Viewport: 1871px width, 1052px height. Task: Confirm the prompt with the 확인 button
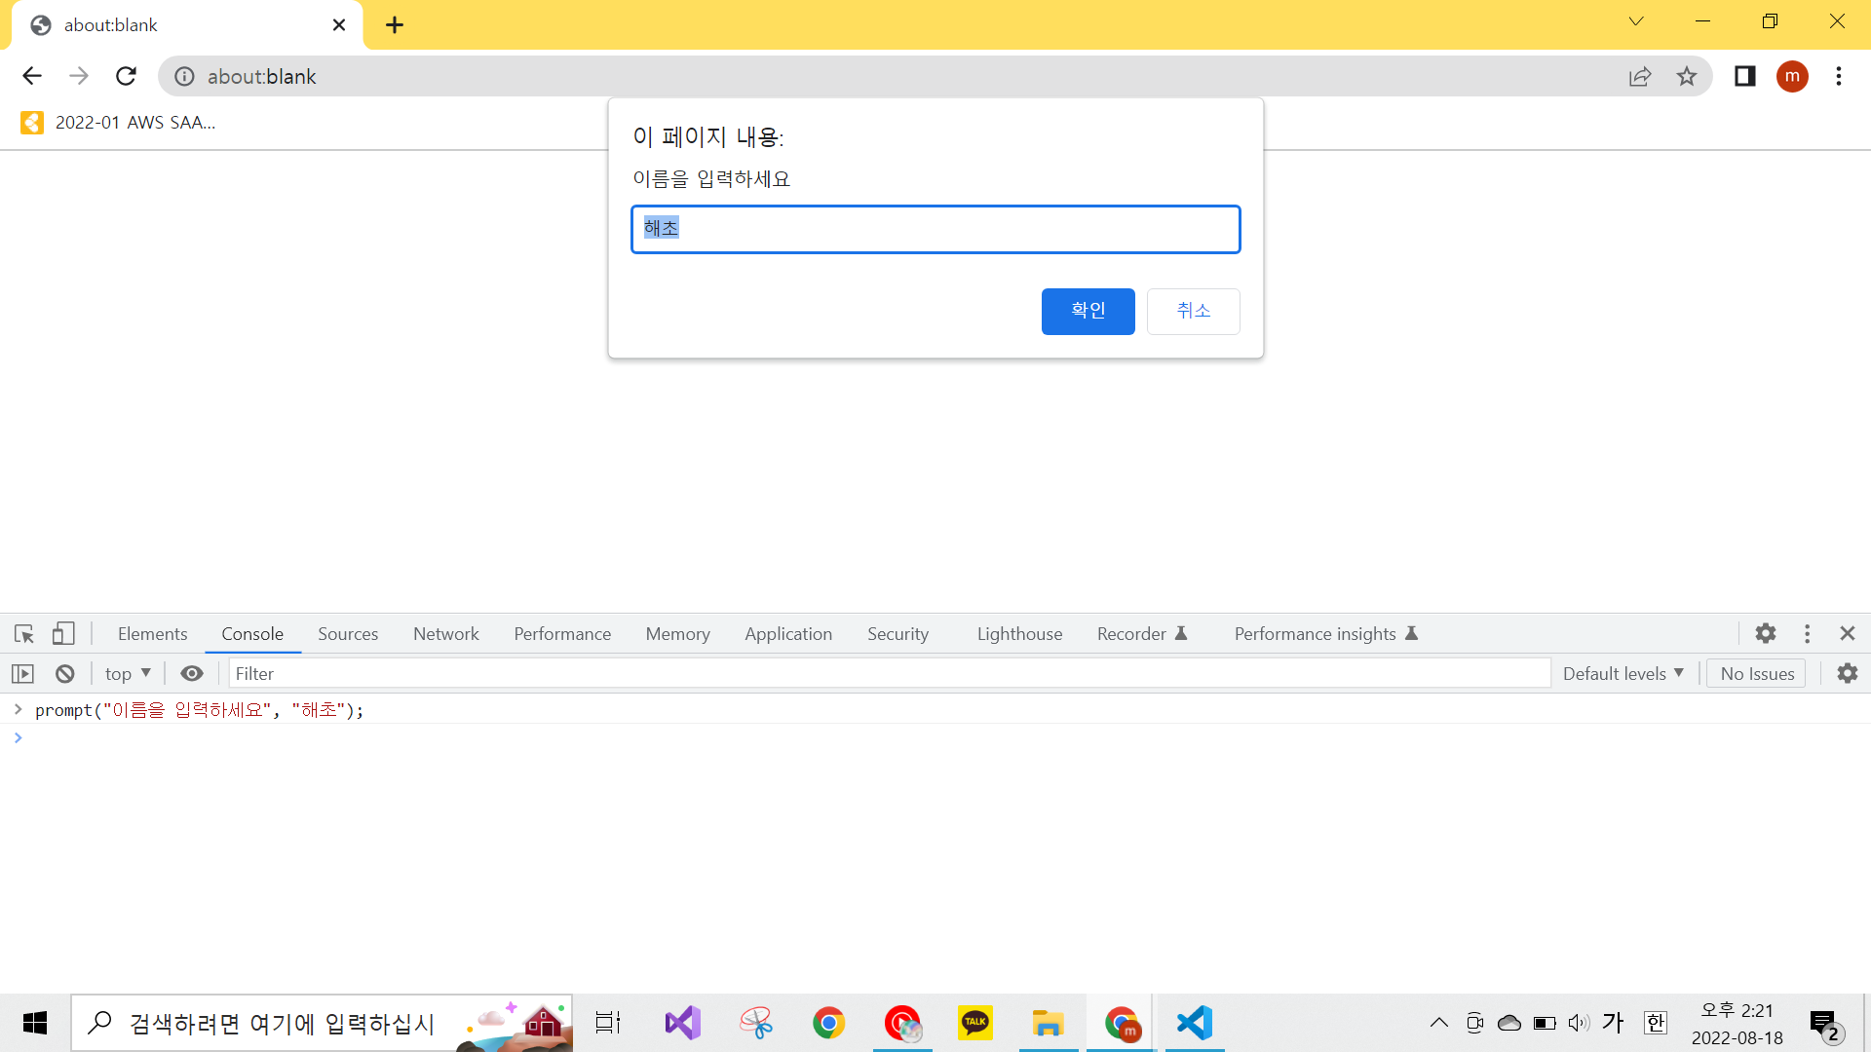(1088, 311)
